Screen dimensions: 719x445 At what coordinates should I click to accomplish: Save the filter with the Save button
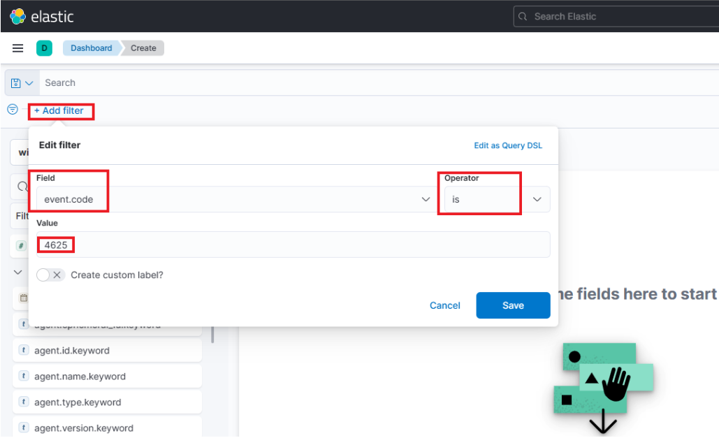[x=513, y=305]
